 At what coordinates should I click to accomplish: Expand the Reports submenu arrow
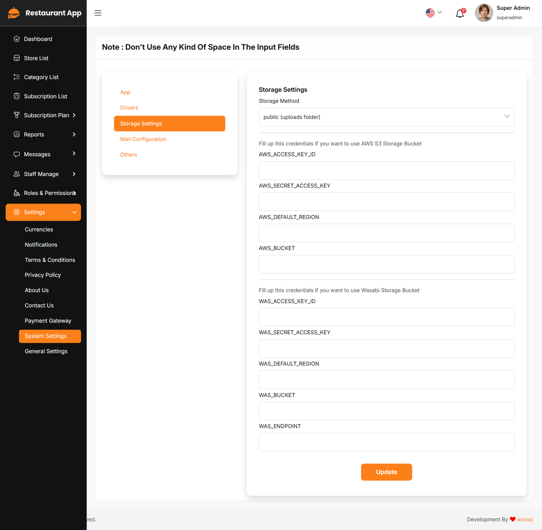74,134
